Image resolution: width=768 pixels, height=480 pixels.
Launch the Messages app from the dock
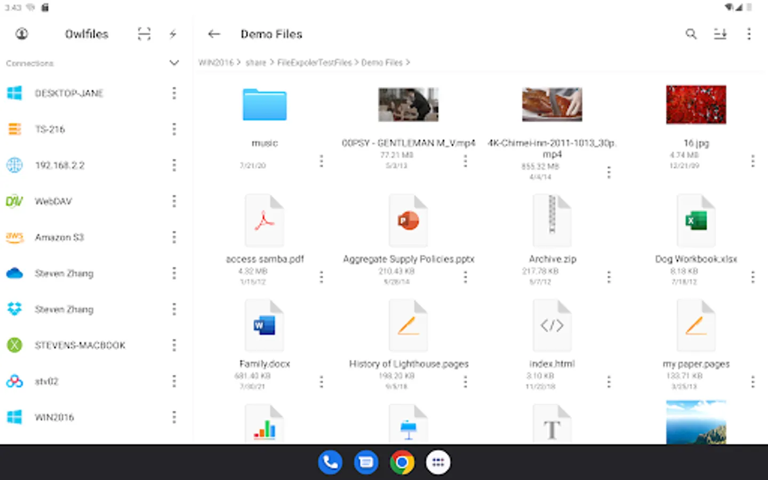(x=366, y=462)
